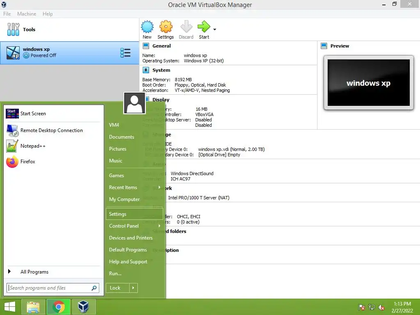Click the VirtualBox taskbar icon
Viewport: 420px width, 315px height.
(83, 307)
